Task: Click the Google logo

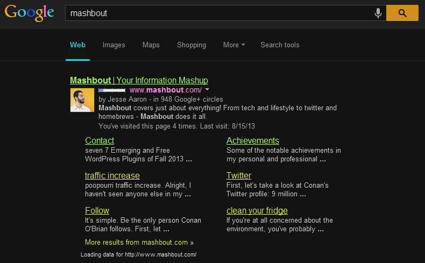Action: click(29, 13)
